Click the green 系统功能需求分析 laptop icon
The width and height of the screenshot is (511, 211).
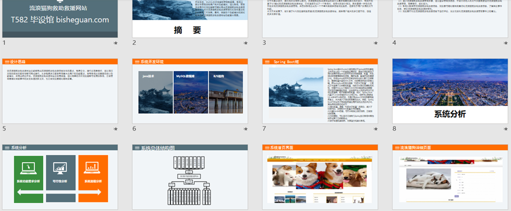[x=28, y=168]
